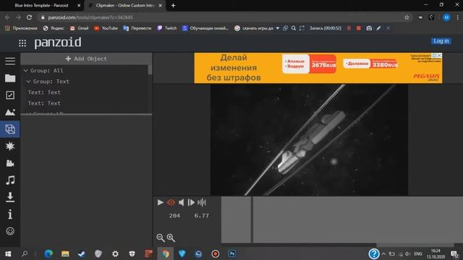Open a new browser tab
The image size is (463, 260).
(173, 5)
